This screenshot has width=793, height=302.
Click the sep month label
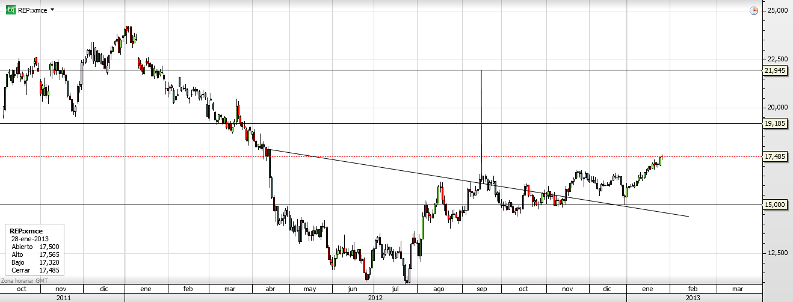[x=481, y=289]
